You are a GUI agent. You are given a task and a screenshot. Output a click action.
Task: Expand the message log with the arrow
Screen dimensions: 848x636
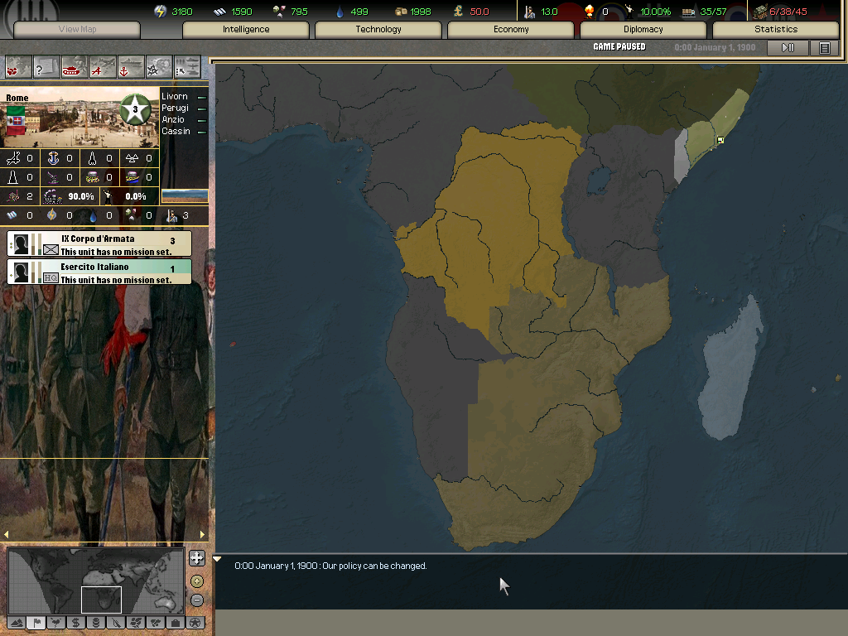pos(218,560)
